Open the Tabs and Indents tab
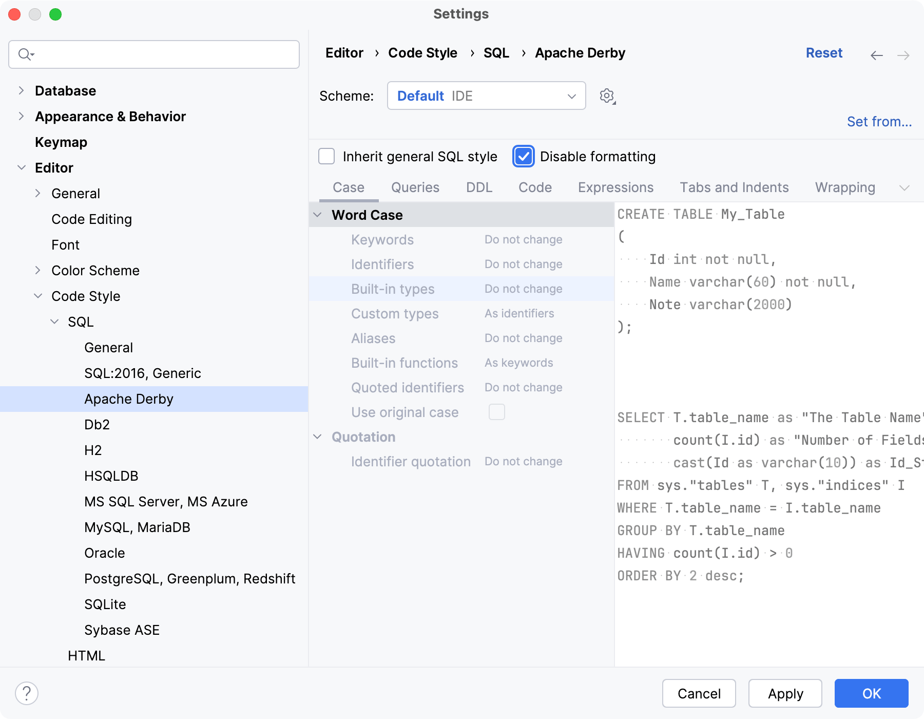 pos(734,187)
